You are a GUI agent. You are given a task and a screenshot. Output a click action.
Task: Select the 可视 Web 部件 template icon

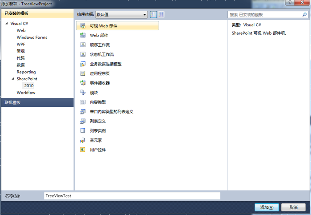pos(83,26)
